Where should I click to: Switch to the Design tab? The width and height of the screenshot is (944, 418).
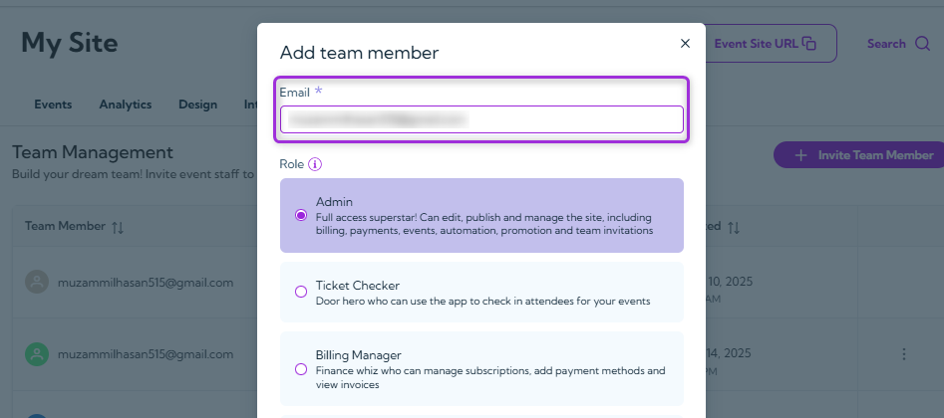tap(198, 104)
